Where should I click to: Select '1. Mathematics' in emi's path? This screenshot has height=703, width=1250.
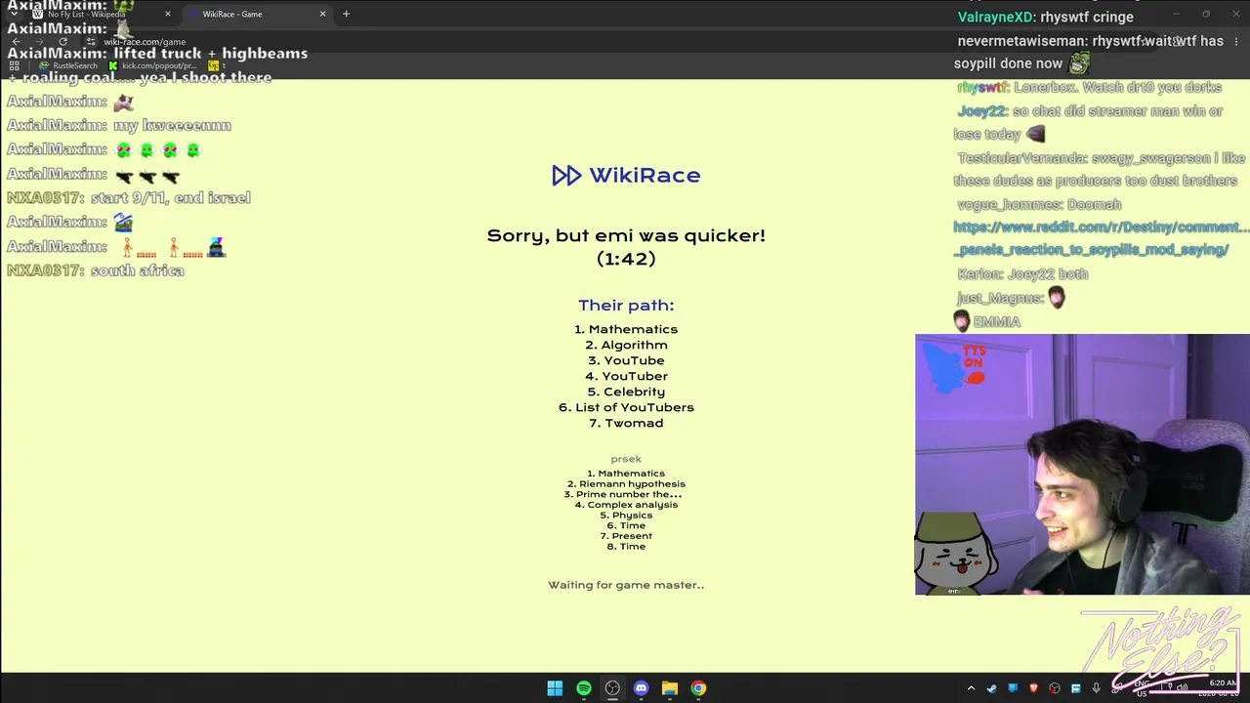coord(626,329)
